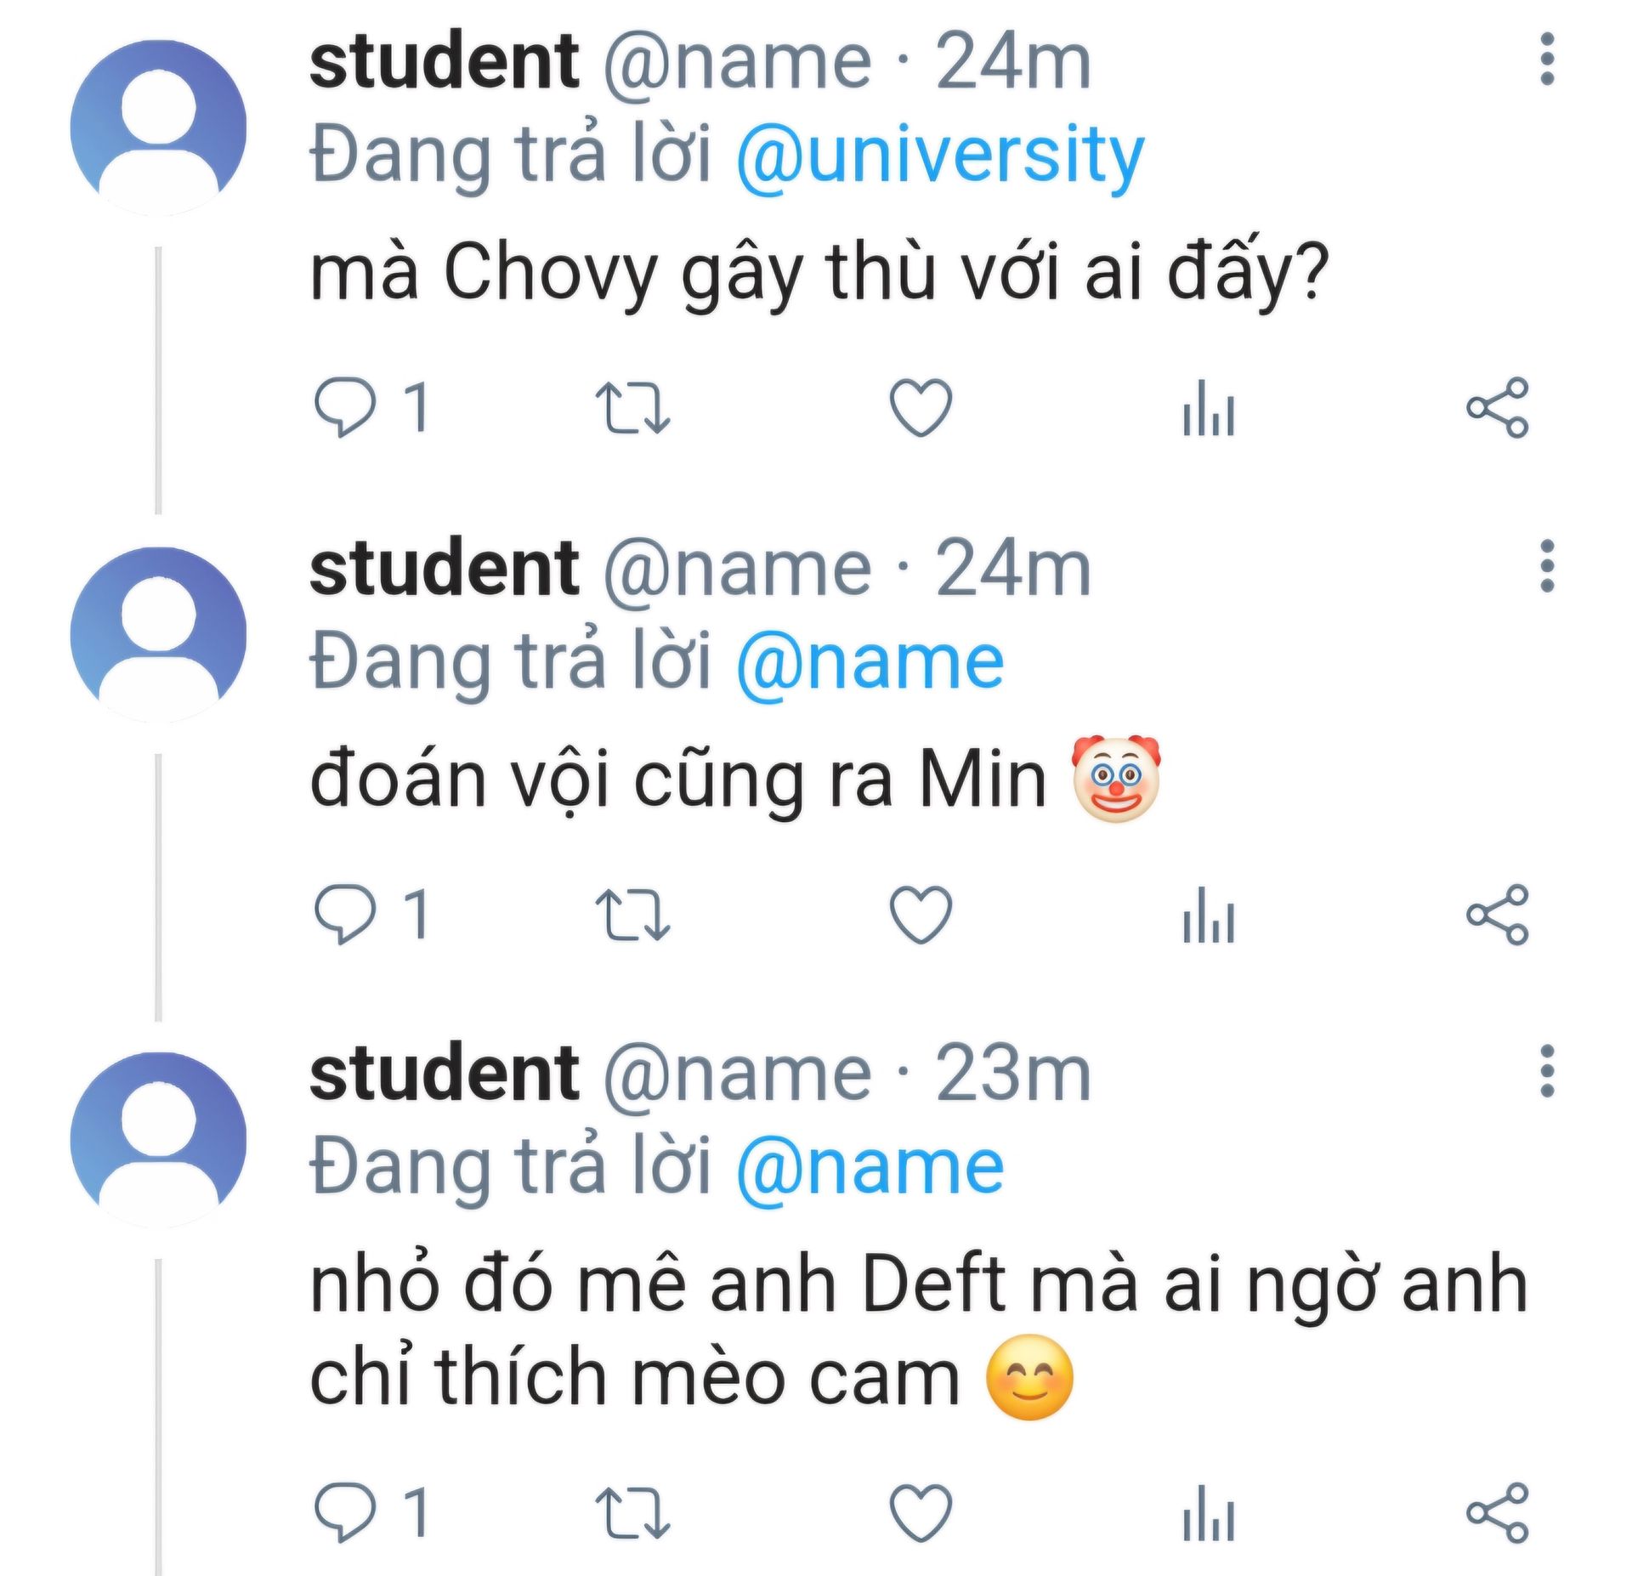Share the Chovy question tweet
The image size is (1632, 1576).
coord(1497,407)
